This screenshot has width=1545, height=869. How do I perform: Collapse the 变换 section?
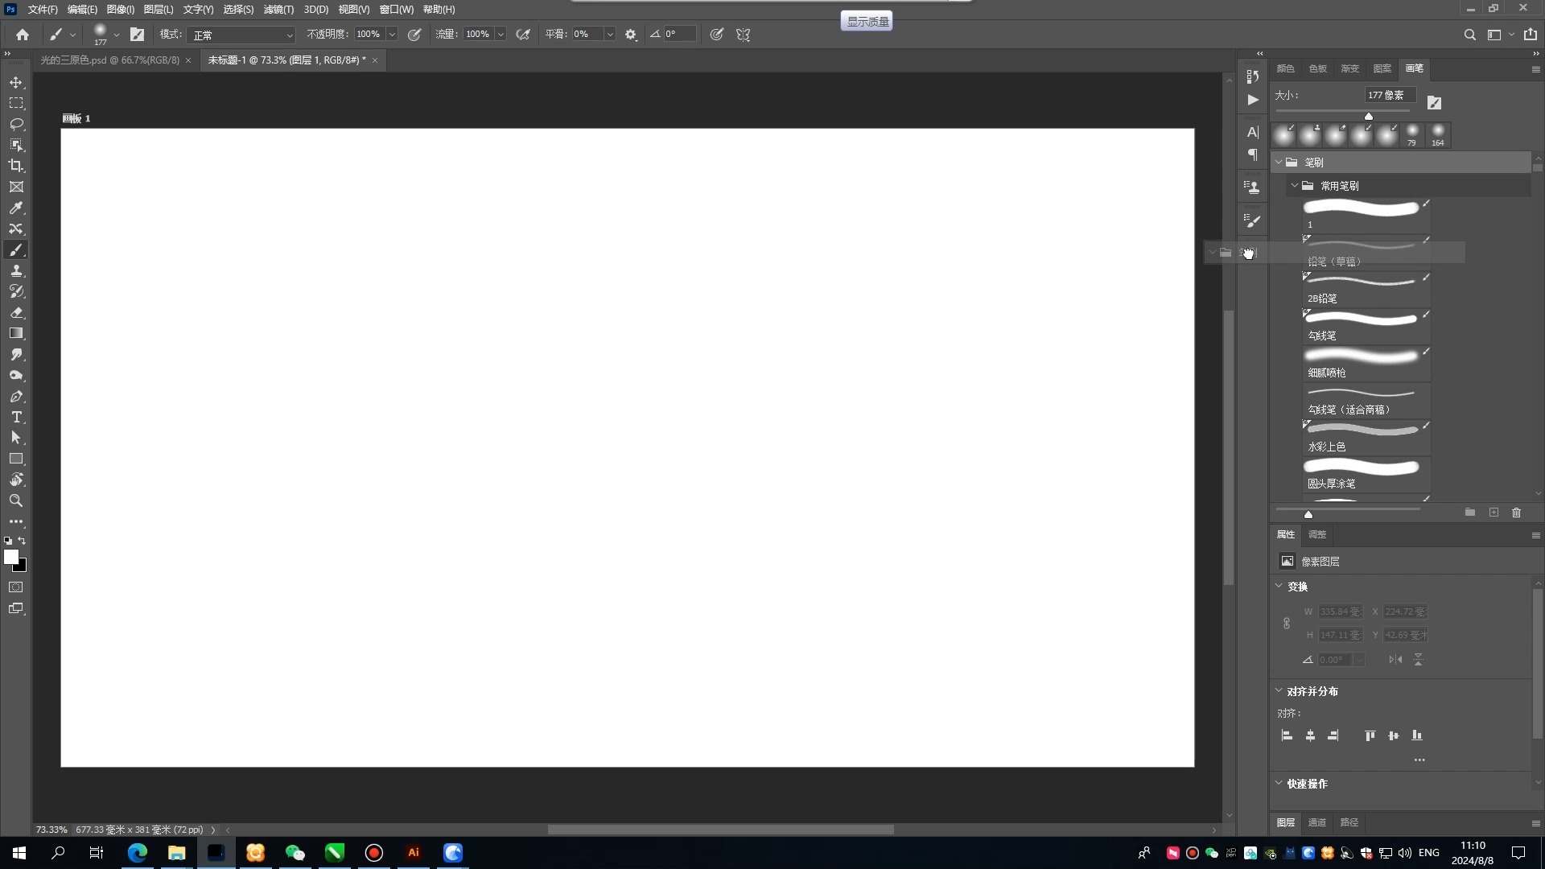point(1279,586)
